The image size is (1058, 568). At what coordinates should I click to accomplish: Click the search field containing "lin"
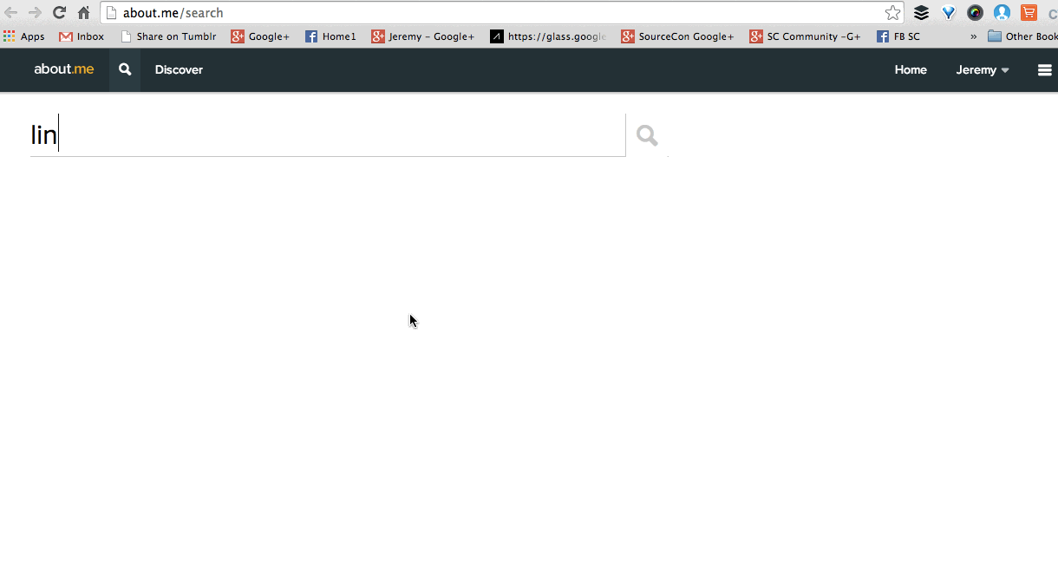pyautogui.click(x=328, y=135)
